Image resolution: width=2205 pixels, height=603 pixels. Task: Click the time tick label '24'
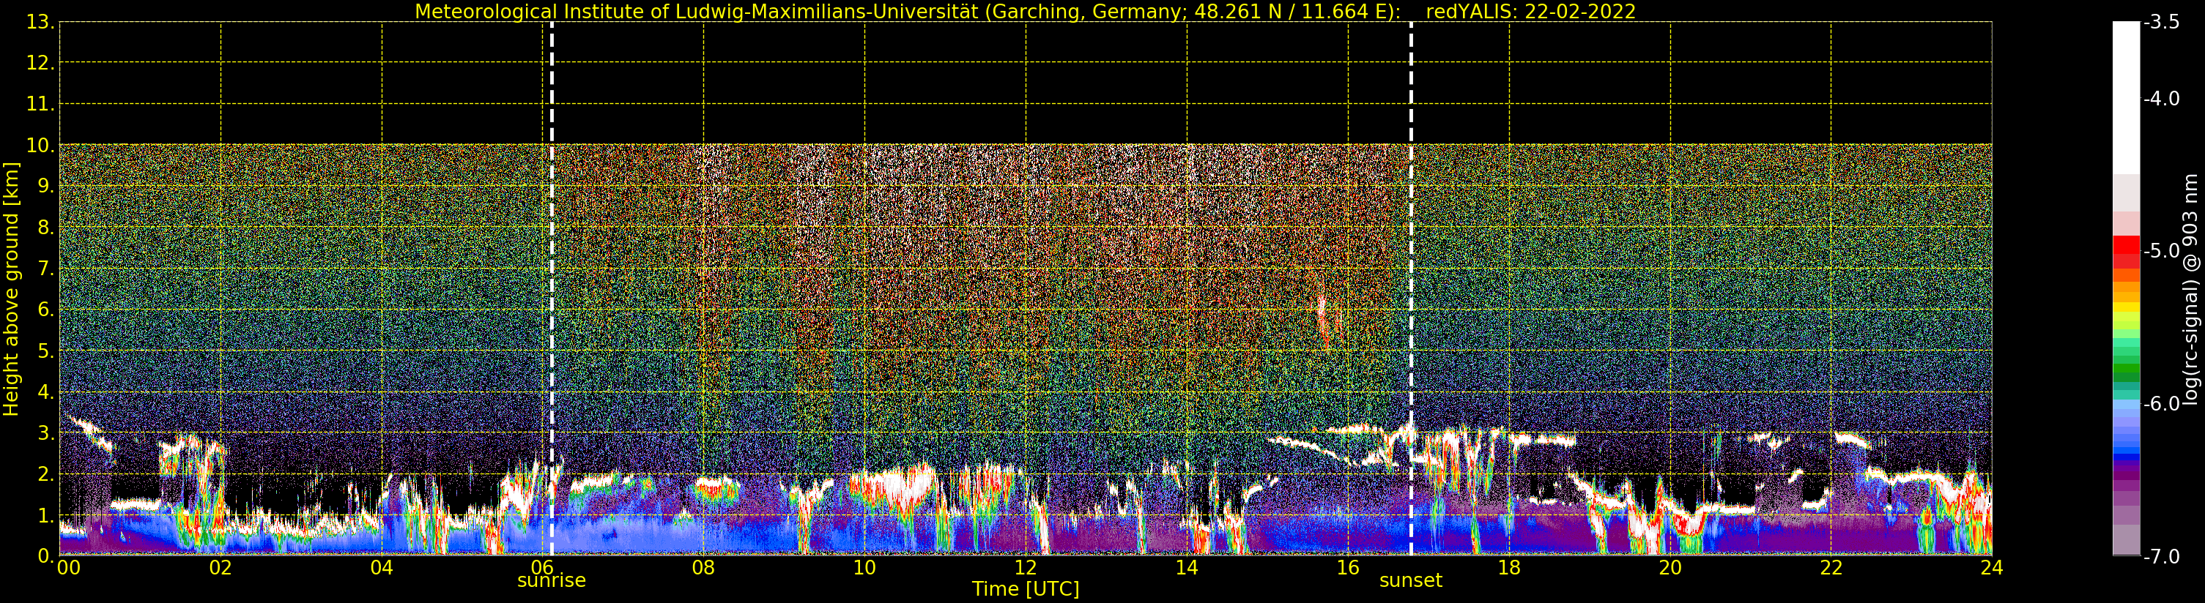click(1992, 568)
